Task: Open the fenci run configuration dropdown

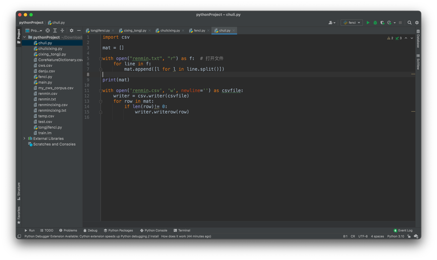Action: click(x=352, y=23)
